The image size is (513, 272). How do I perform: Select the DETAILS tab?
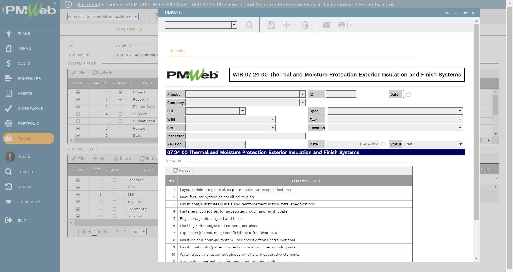(178, 51)
